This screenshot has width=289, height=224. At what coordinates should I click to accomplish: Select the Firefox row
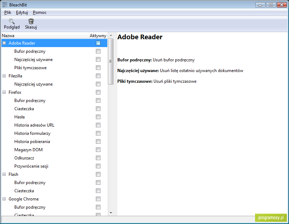54,92
